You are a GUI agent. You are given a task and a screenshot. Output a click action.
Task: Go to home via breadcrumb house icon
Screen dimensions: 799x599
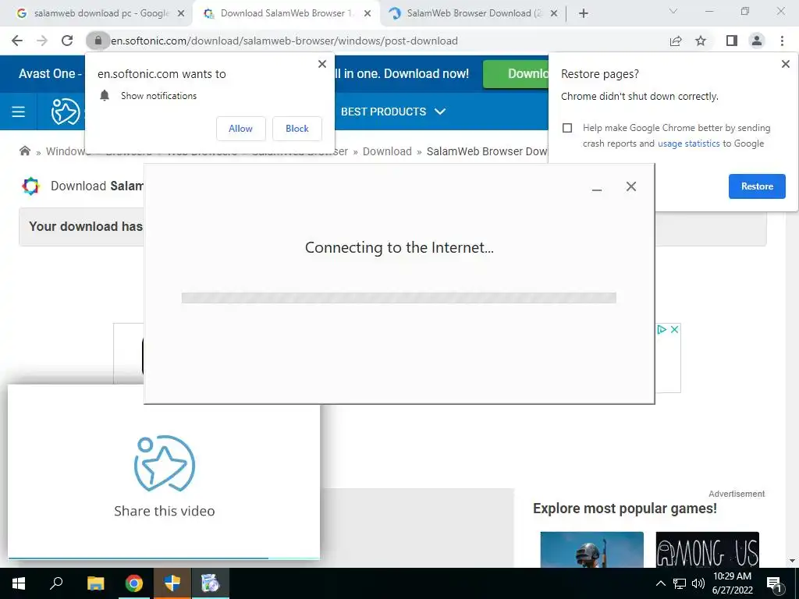tap(24, 151)
